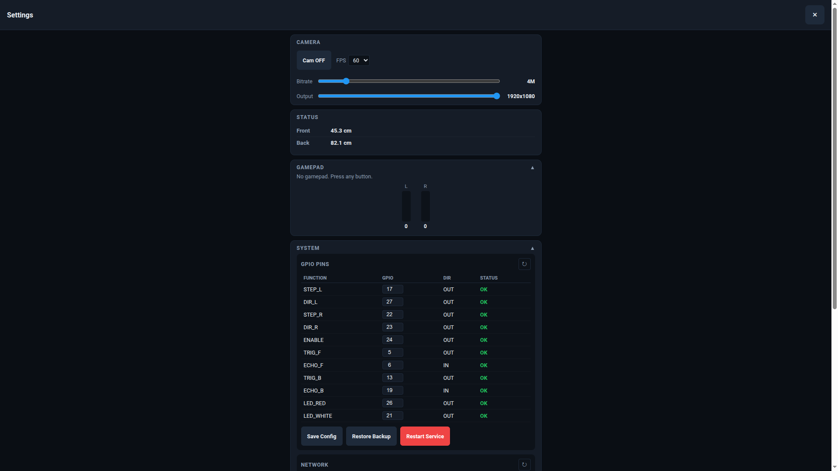Collapse the GAMEPAD panel arrow
Screen dimensions: 838x471
click(532, 167)
